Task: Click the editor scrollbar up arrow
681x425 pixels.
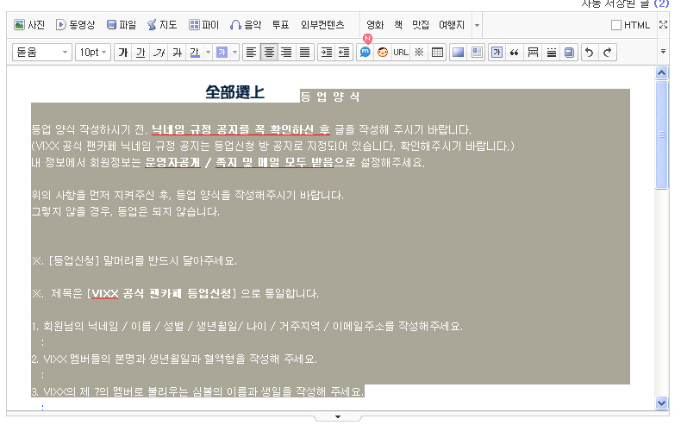Action: pos(661,73)
